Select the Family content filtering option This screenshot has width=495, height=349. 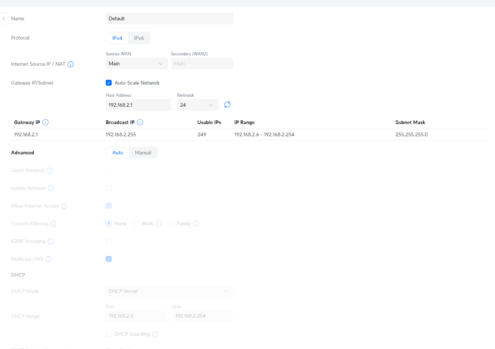171,223
